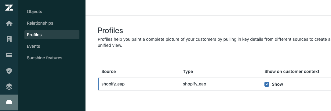The image size is (331, 111).
Task: Uncheck the Show checkbox for shopify_eap
Action: [x=267, y=84]
